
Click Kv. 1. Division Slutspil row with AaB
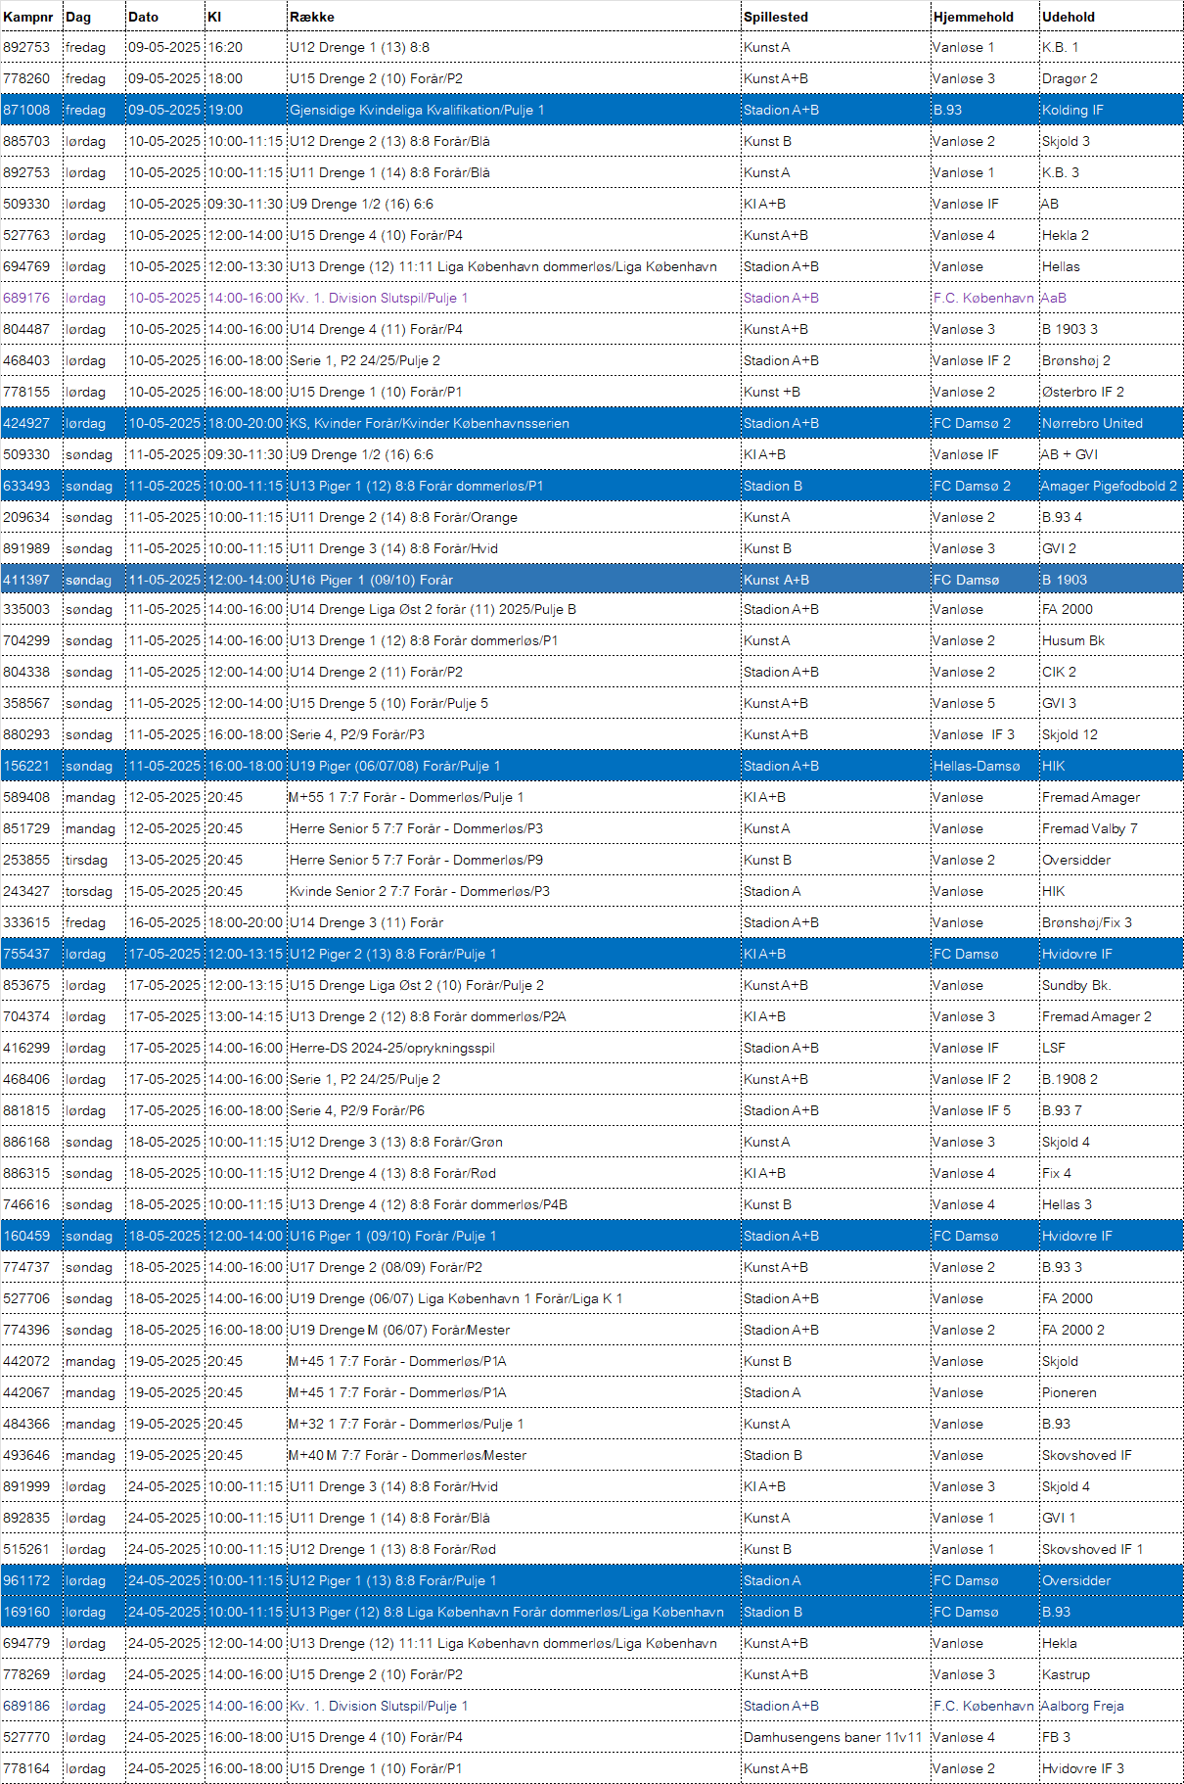592,298
